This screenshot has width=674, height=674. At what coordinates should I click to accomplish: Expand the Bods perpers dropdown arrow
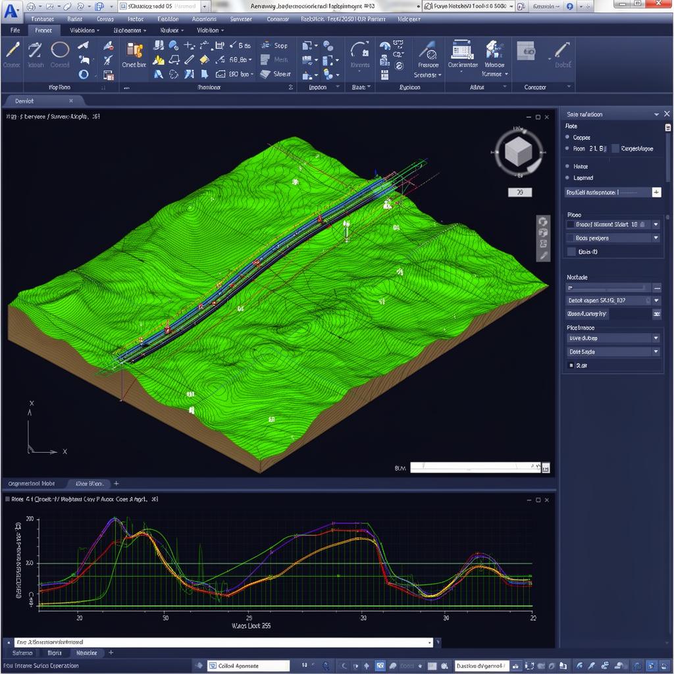click(x=656, y=238)
